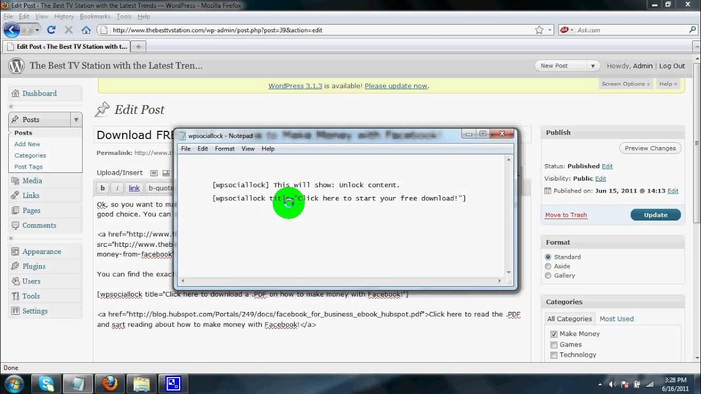This screenshot has width=701, height=394.
Task: Click the Add an Image upload icon
Action: [153, 173]
